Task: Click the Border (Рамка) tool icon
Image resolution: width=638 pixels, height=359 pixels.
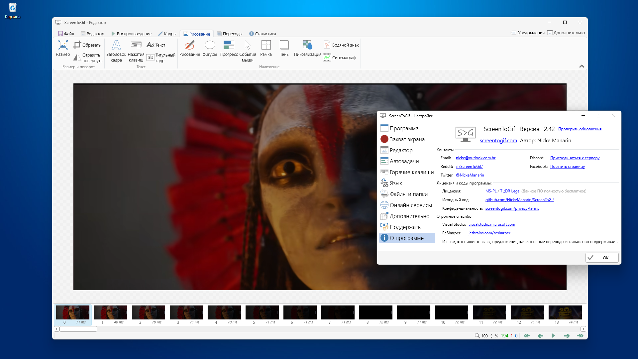Action: tap(266, 49)
